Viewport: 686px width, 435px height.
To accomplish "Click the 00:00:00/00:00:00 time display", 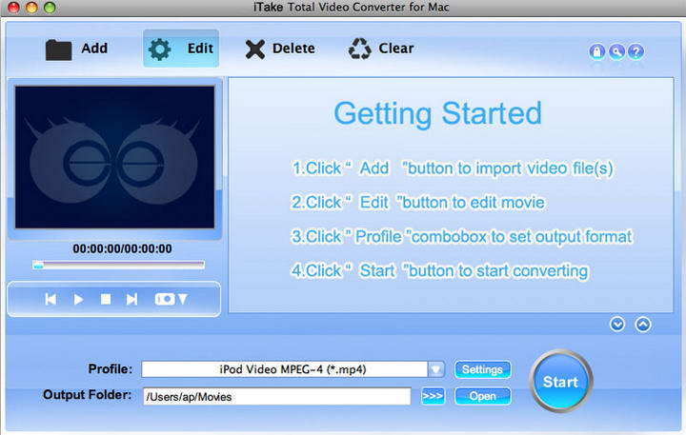I will tap(122, 248).
